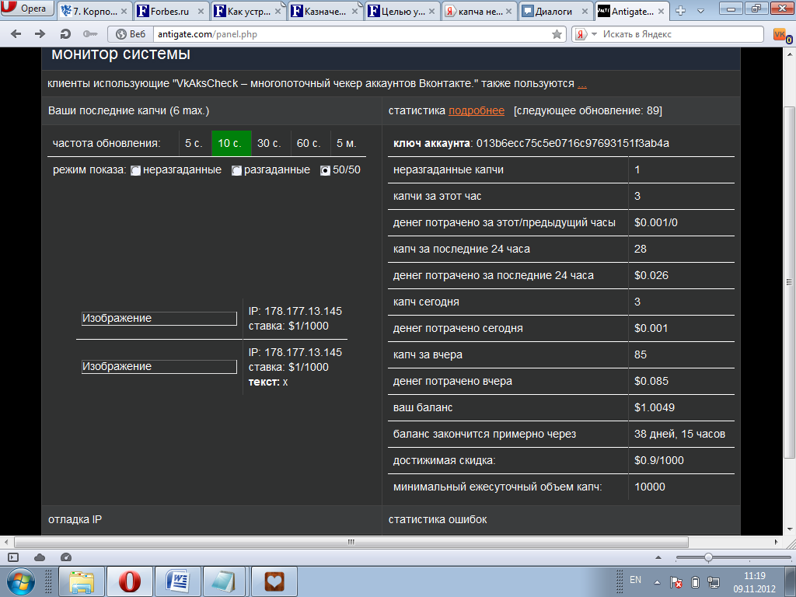The width and height of the screenshot is (796, 597).
Task: Open the closed tabs arrow next to new tab
Action: coord(700,11)
